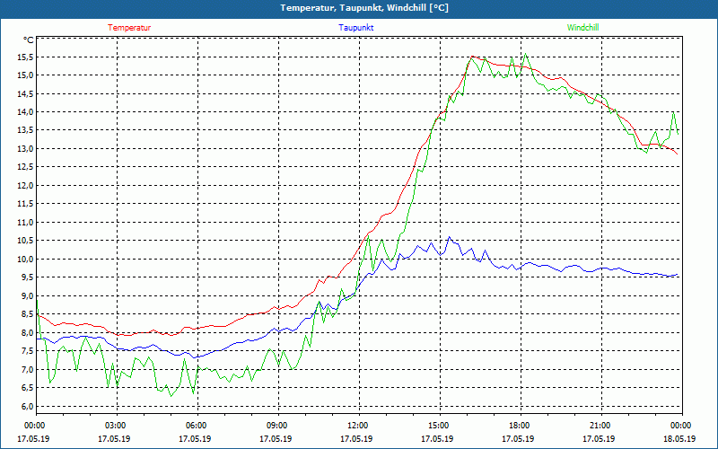Viewport: 718px width, 449px height.
Task: Click the '7,5' y-axis value
Action: (x=28, y=351)
